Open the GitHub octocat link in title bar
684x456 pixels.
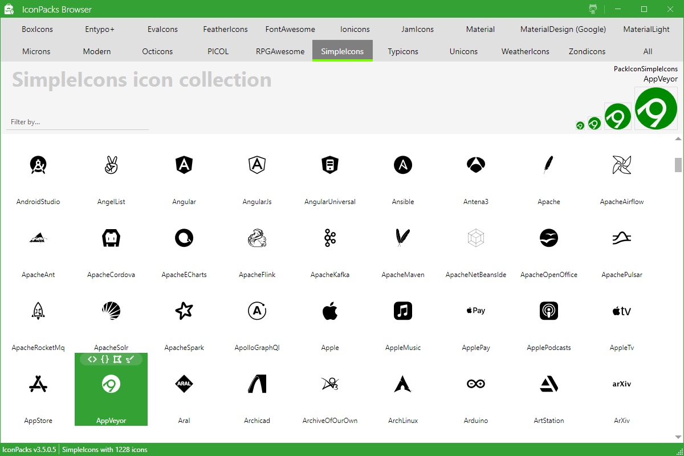[593, 9]
